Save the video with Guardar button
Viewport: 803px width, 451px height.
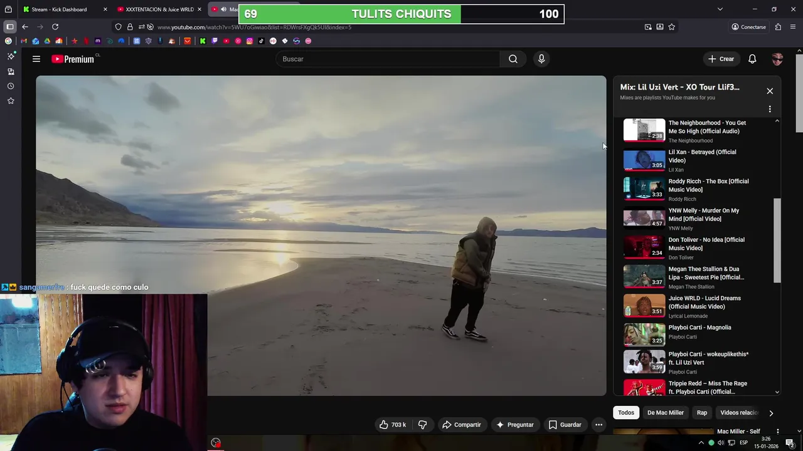565,425
